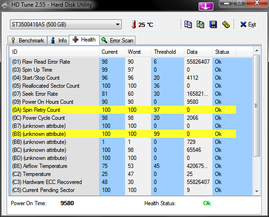Copy health info to clipboard icon

pos(188,25)
